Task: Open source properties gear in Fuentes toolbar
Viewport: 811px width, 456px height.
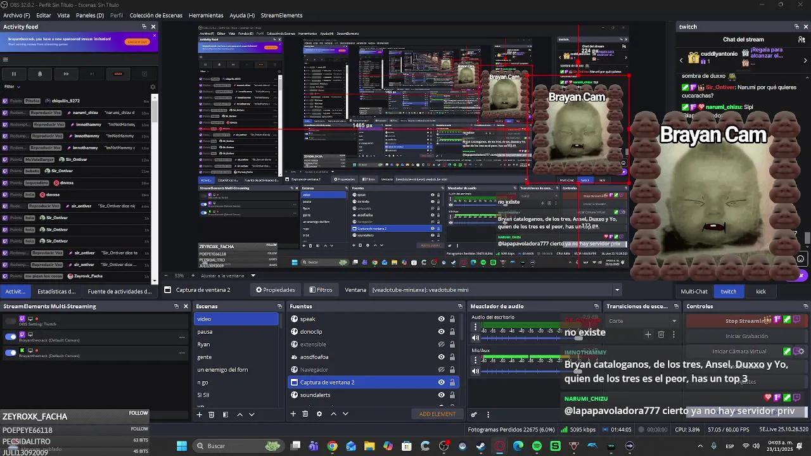Action: coord(319,414)
